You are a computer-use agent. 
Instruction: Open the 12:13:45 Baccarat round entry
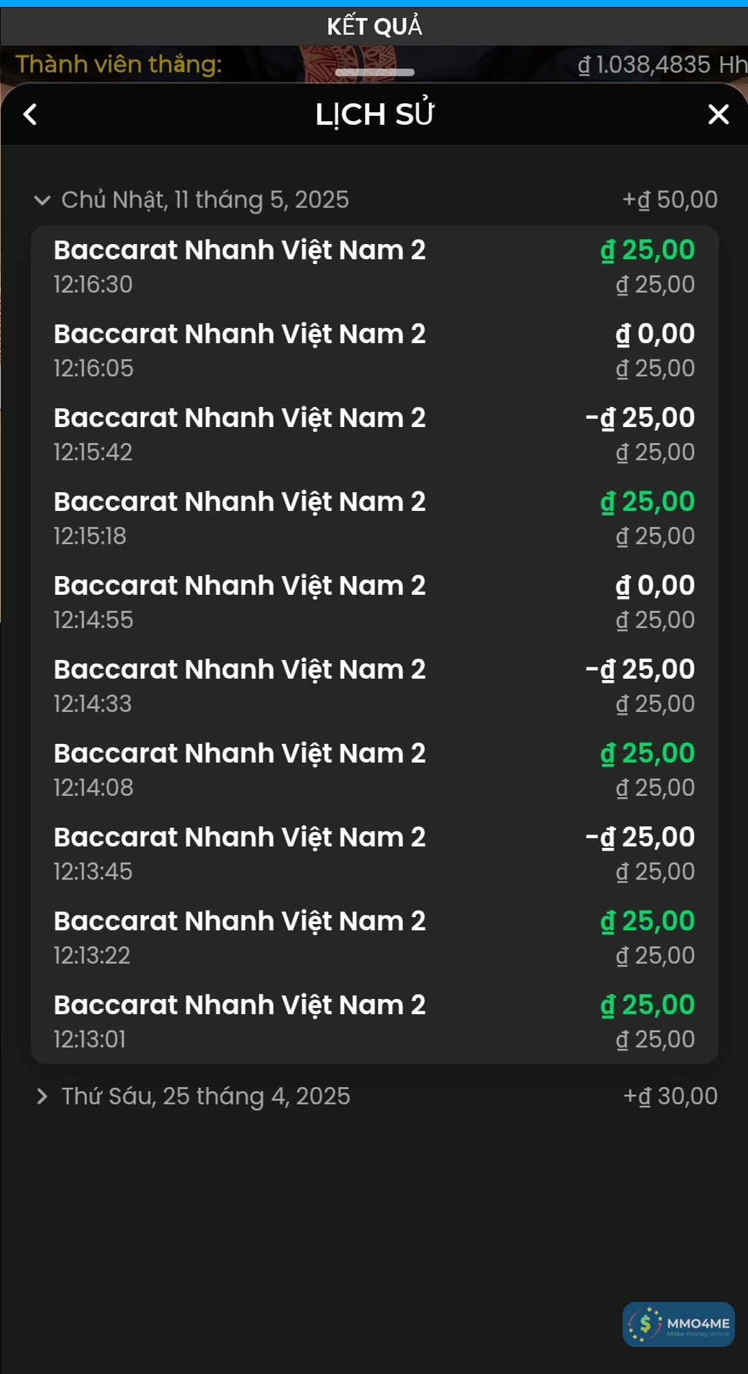coord(374,854)
